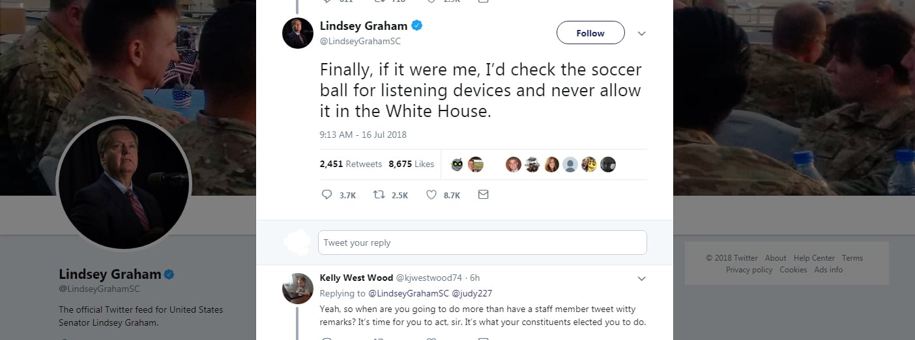
Task: Retweet Lindsey Graham's soccer ball tweet
Action: [379, 194]
